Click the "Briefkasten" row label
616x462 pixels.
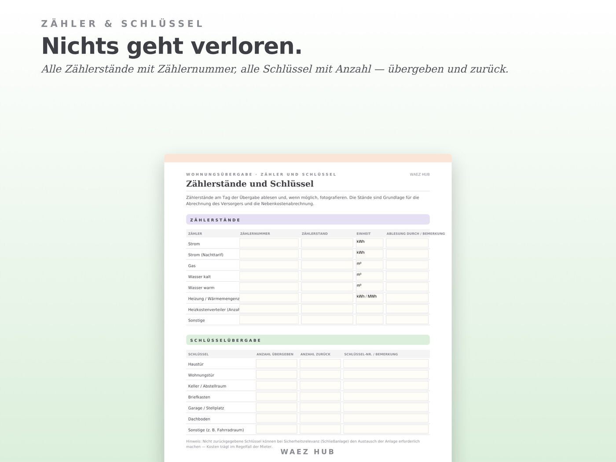199,397
